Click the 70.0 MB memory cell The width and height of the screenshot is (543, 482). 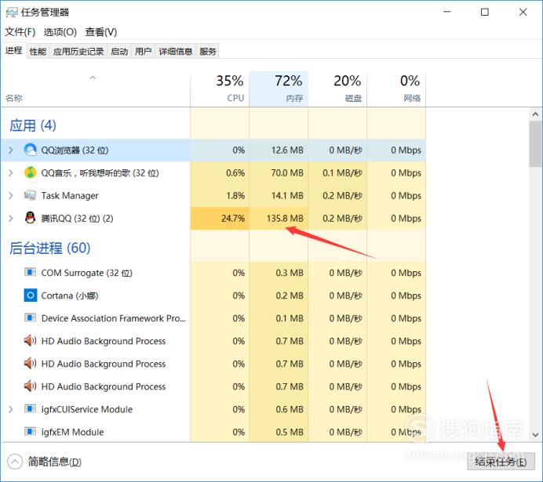pos(279,173)
